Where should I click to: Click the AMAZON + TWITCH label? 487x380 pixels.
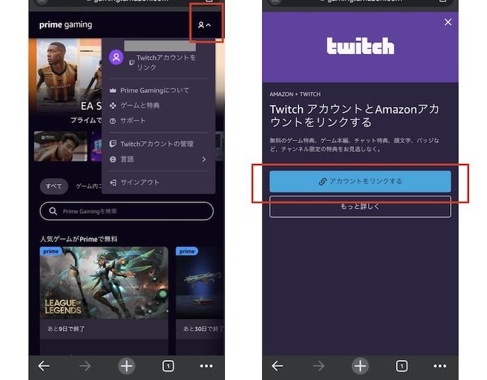tap(295, 94)
